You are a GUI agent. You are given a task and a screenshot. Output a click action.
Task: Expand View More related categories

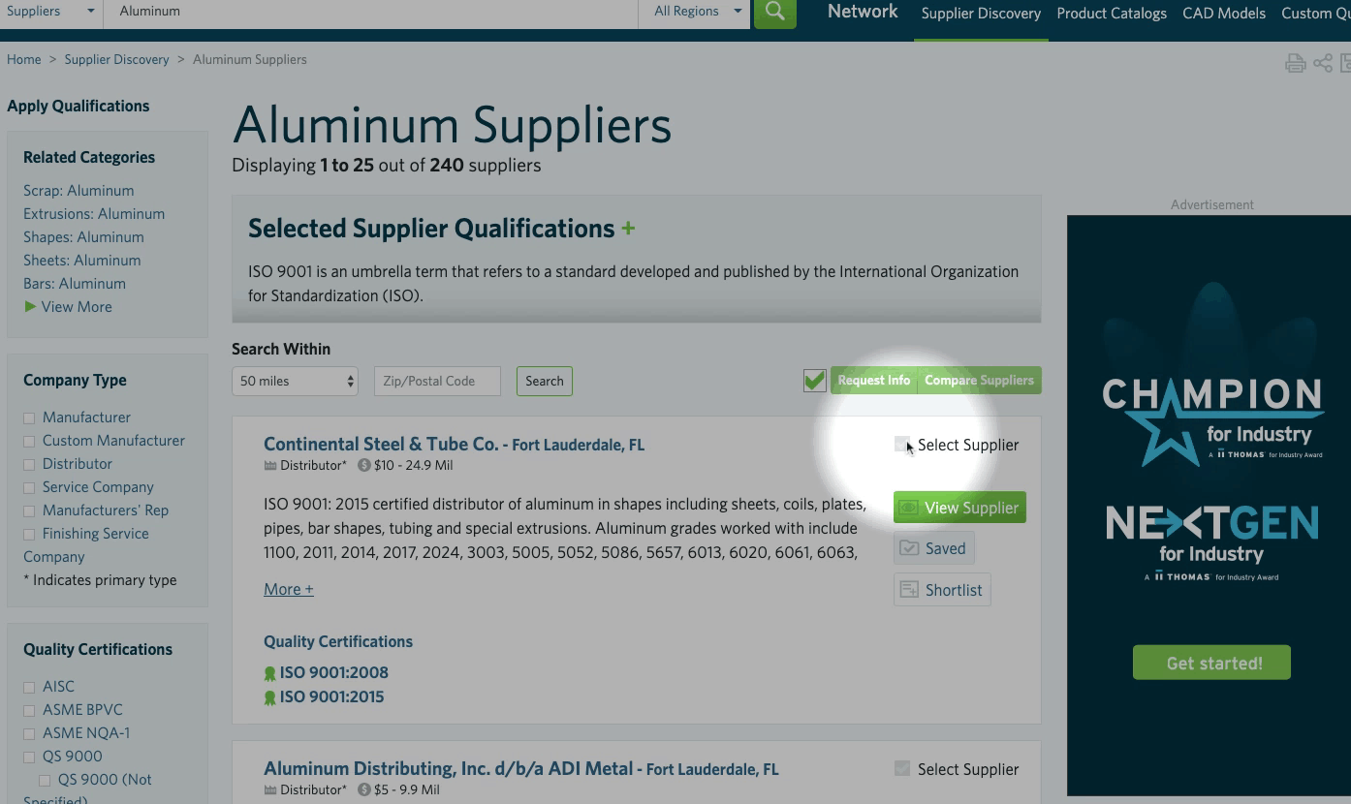[76, 307]
